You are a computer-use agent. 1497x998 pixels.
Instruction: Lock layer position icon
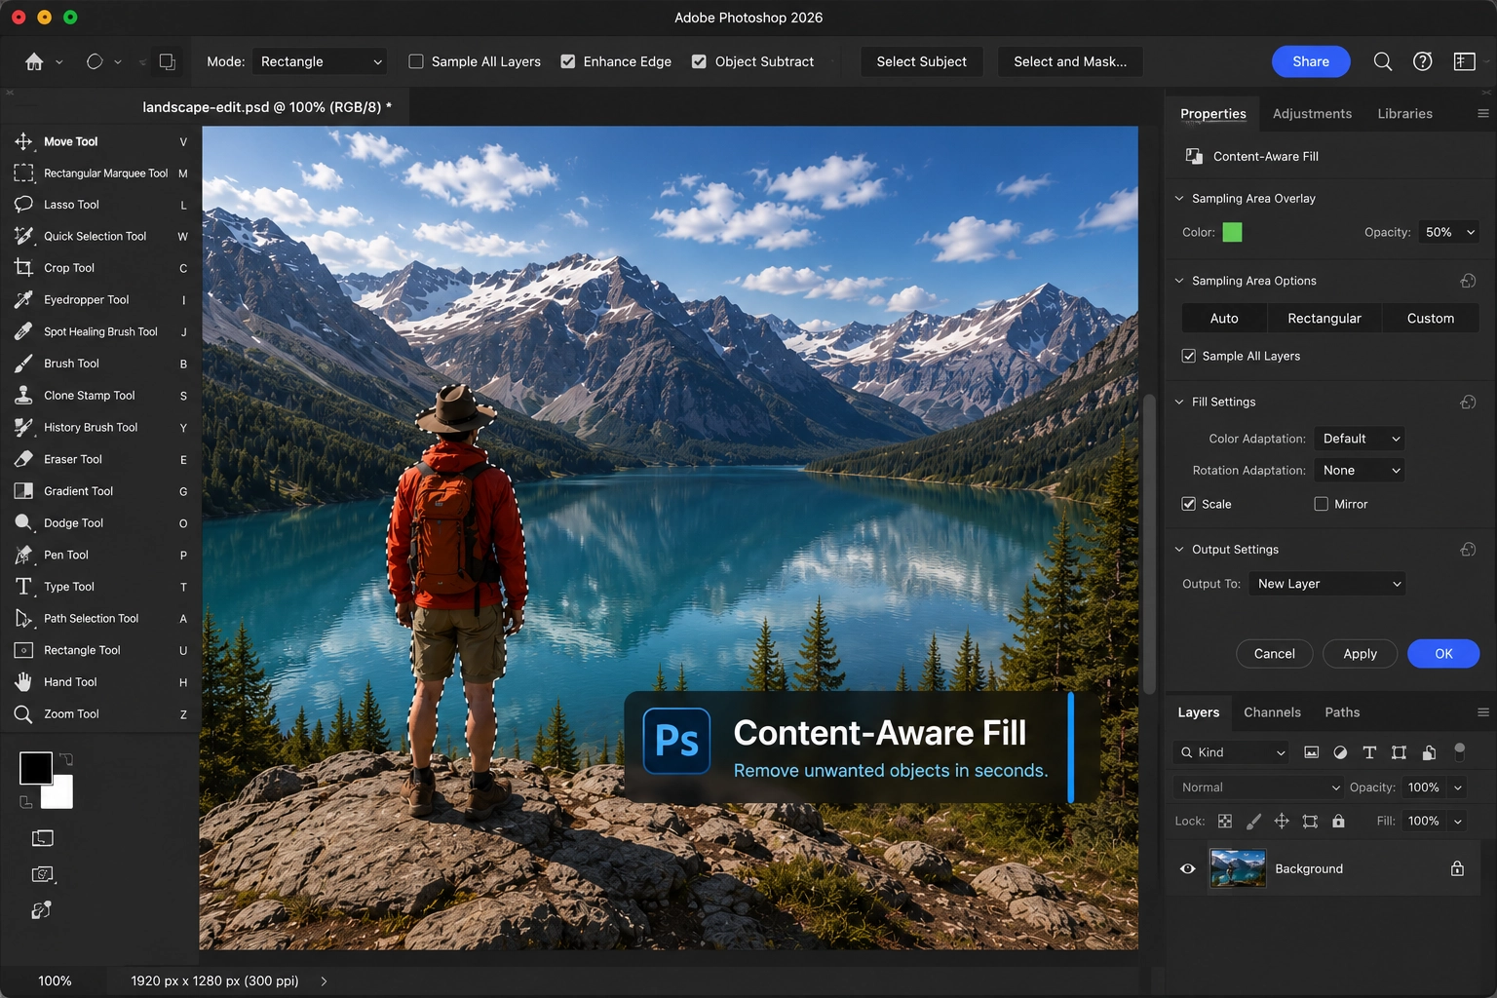[1282, 822]
